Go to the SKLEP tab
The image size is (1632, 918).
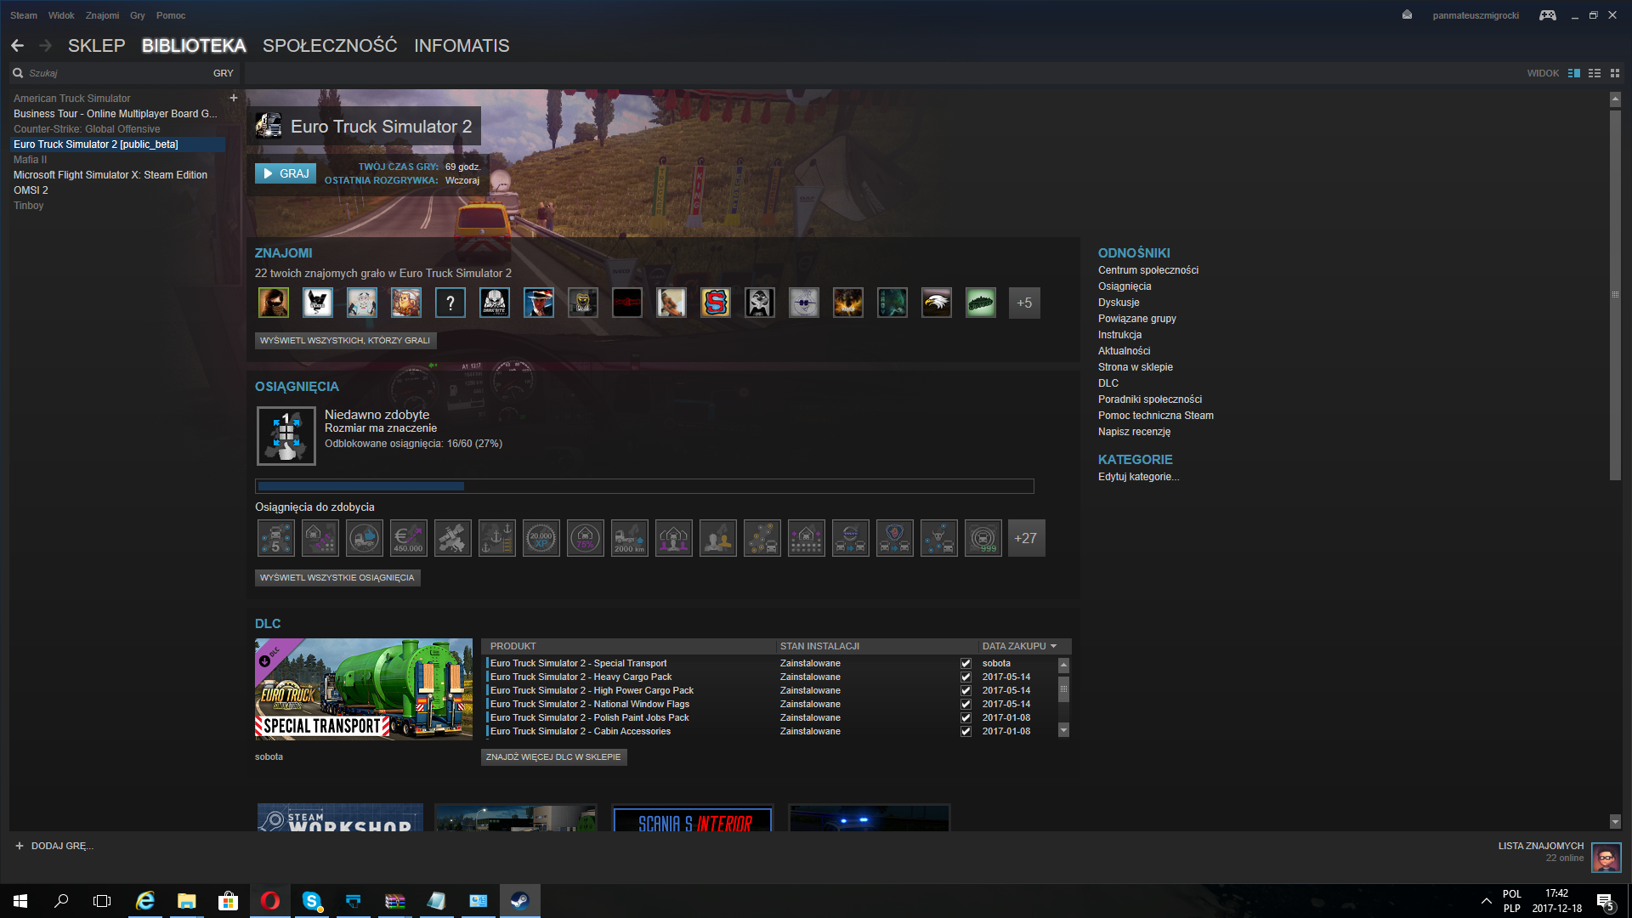pyautogui.click(x=97, y=46)
